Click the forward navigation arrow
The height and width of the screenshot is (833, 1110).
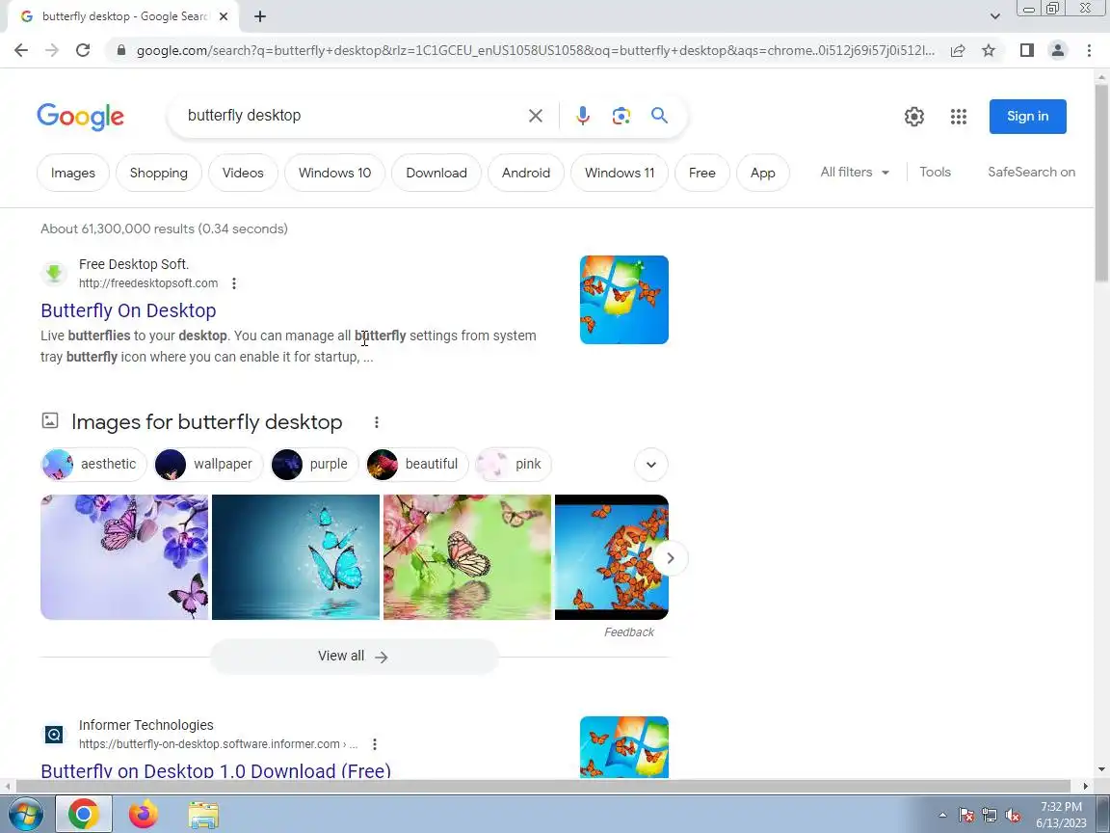pos(52,50)
